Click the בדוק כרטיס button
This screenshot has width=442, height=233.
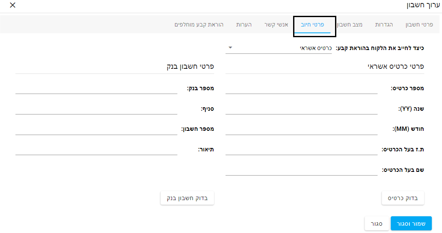[x=403, y=198]
